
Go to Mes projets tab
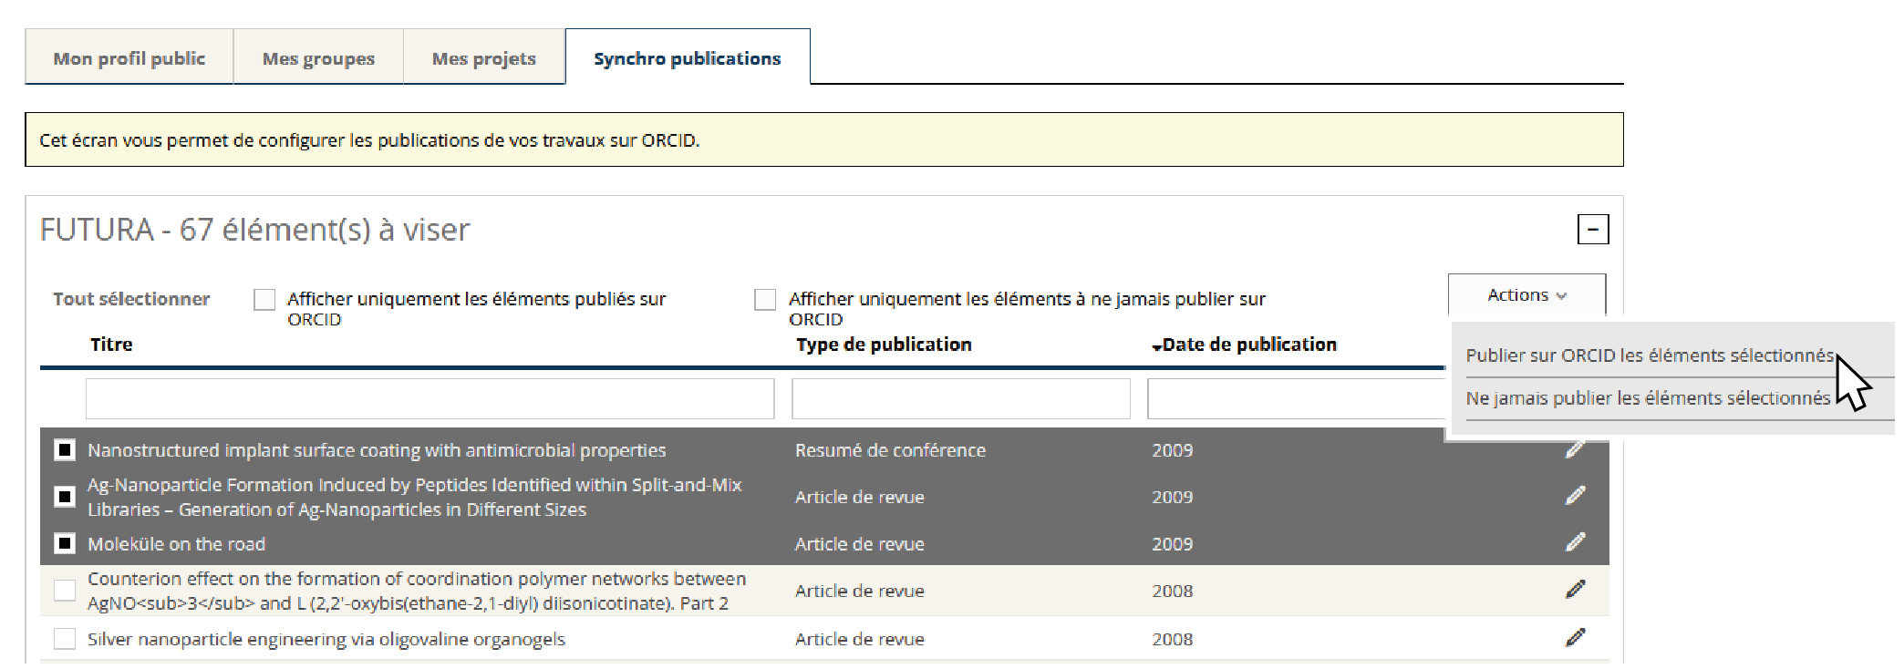click(x=484, y=57)
